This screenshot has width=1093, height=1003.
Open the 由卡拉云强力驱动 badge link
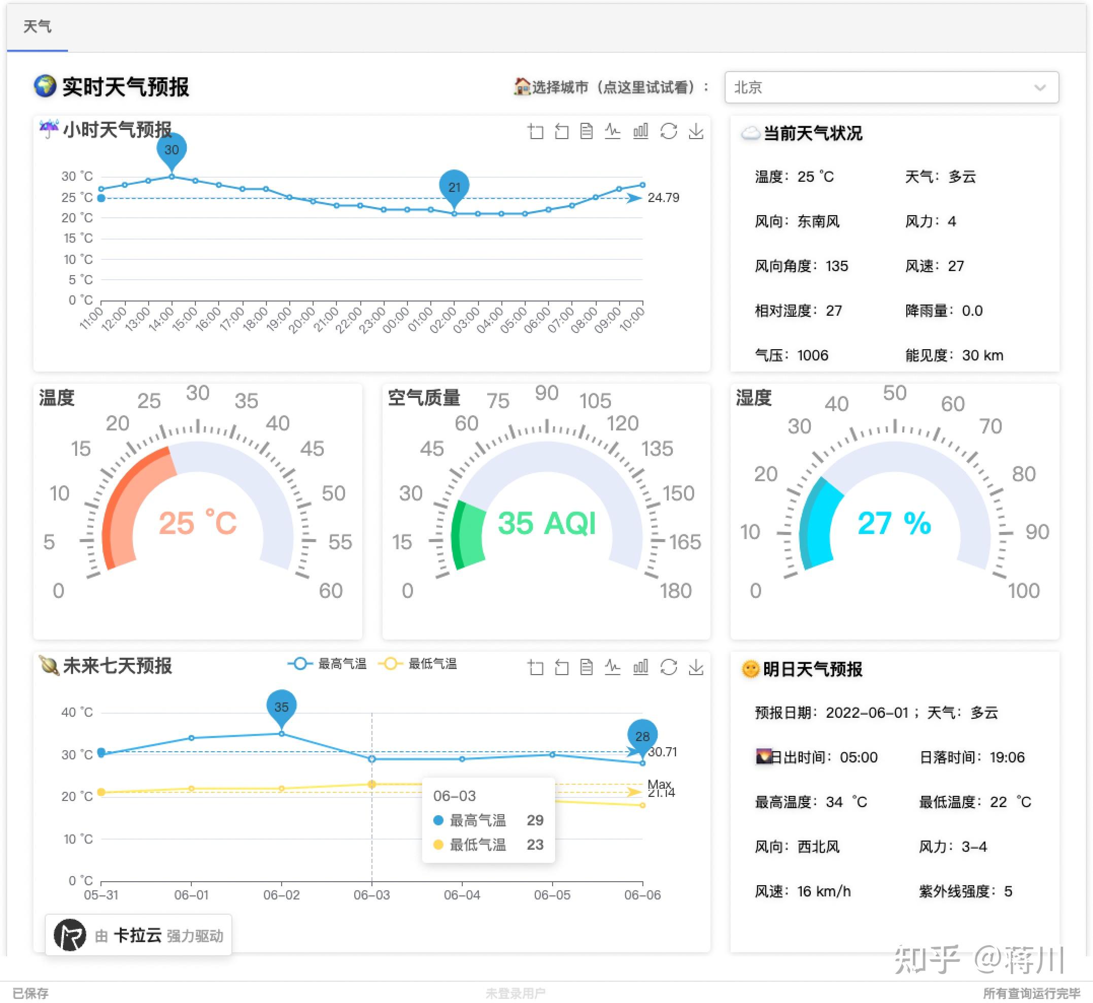[139, 935]
